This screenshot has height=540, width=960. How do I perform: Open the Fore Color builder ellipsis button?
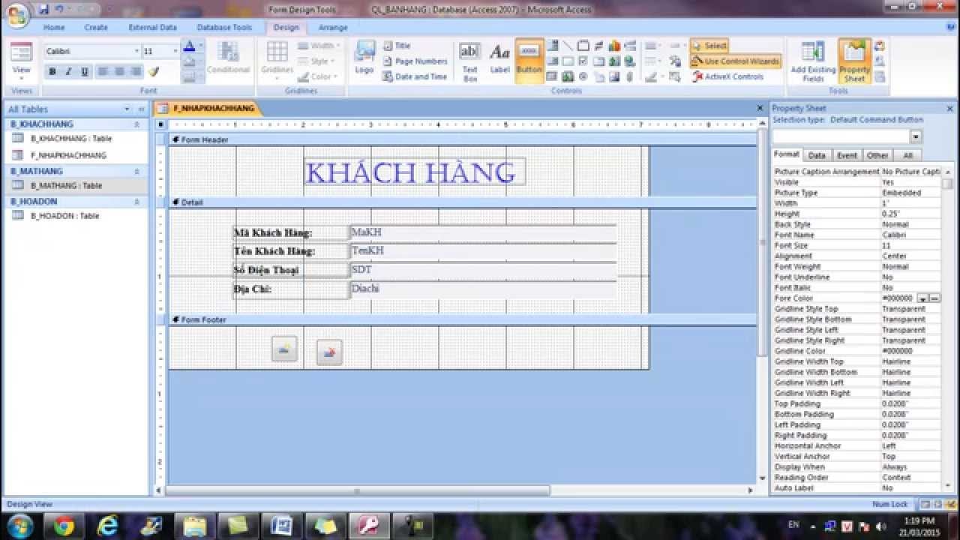934,298
